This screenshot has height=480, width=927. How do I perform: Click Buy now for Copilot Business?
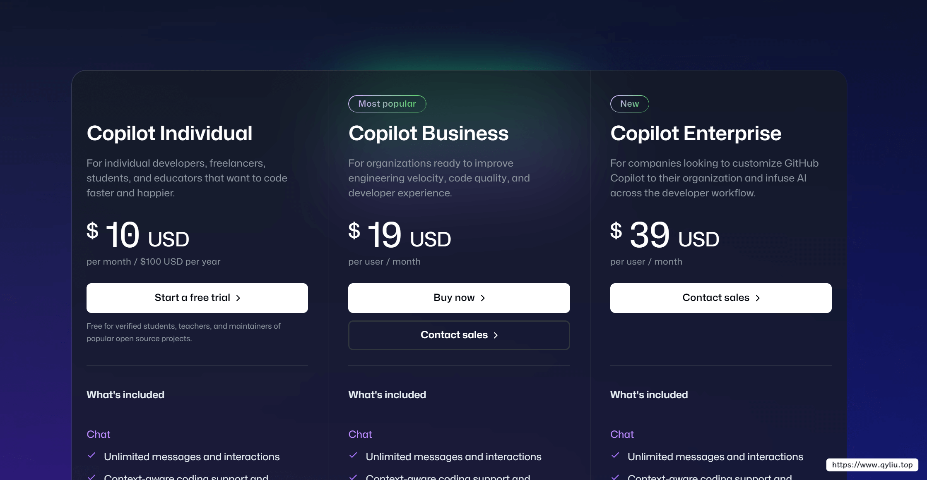tap(459, 298)
